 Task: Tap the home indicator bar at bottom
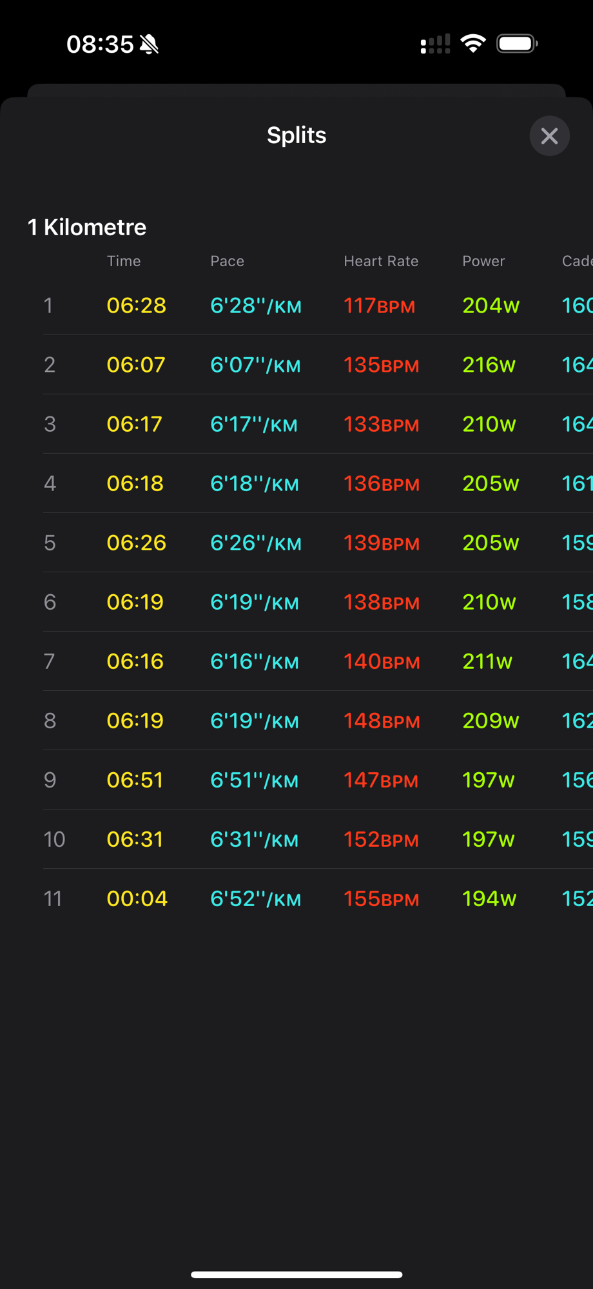[296, 1274]
